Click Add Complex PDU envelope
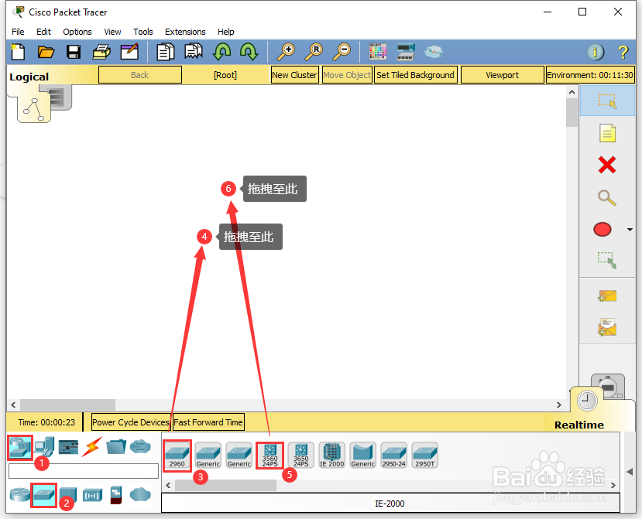This screenshot has width=642, height=519. point(607,327)
